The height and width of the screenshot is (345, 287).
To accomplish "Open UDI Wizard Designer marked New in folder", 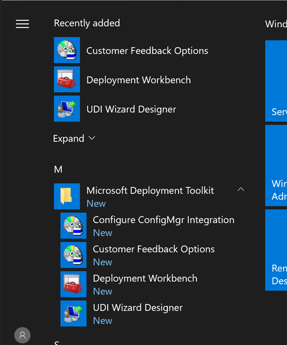I will point(138,308).
